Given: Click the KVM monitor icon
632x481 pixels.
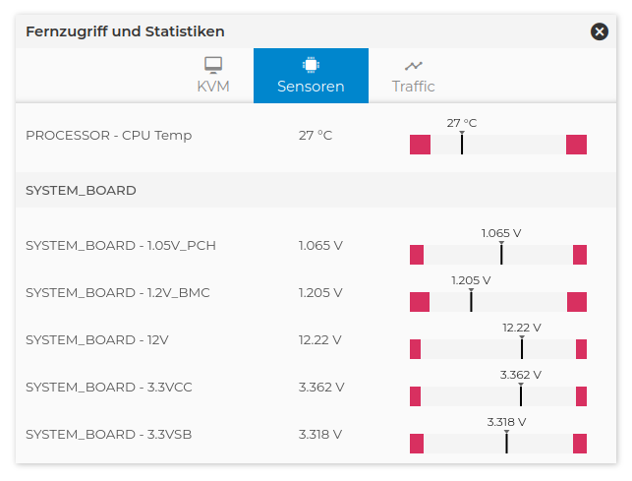Looking at the screenshot, I should click(213, 65).
